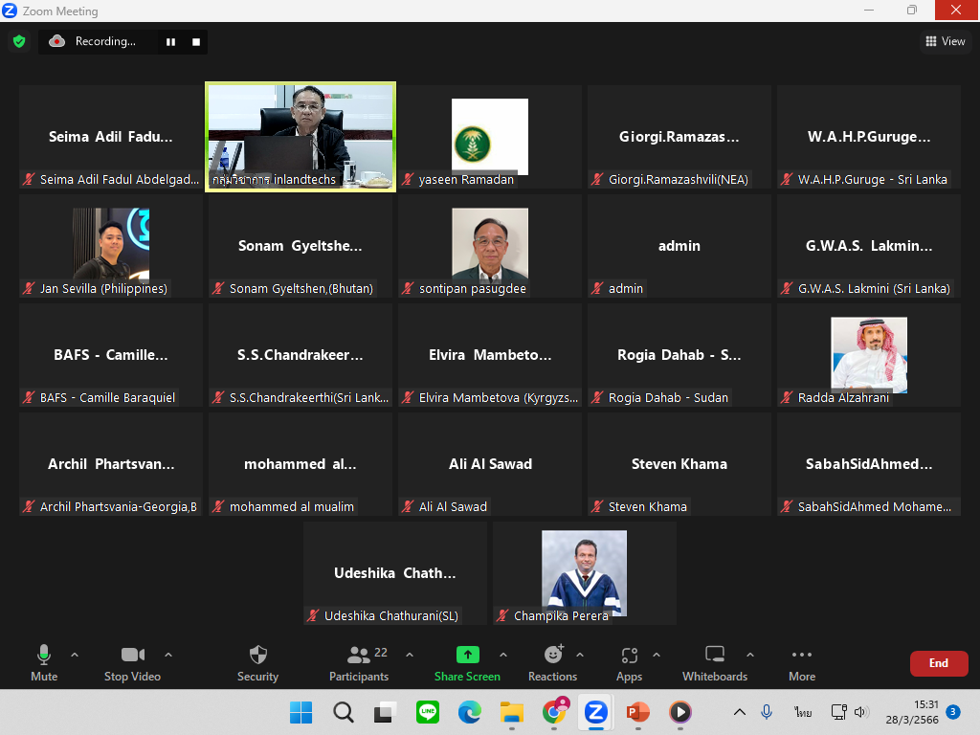The width and height of the screenshot is (980, 735).
Task: Select the SabahSidAhmed Mohamed tile
Action: [x=869, y=464]
